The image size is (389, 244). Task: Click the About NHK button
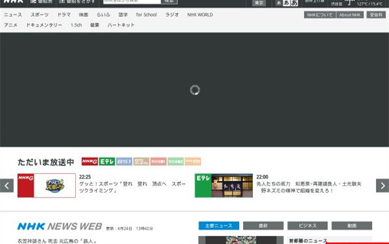click(x=350, y=15)
